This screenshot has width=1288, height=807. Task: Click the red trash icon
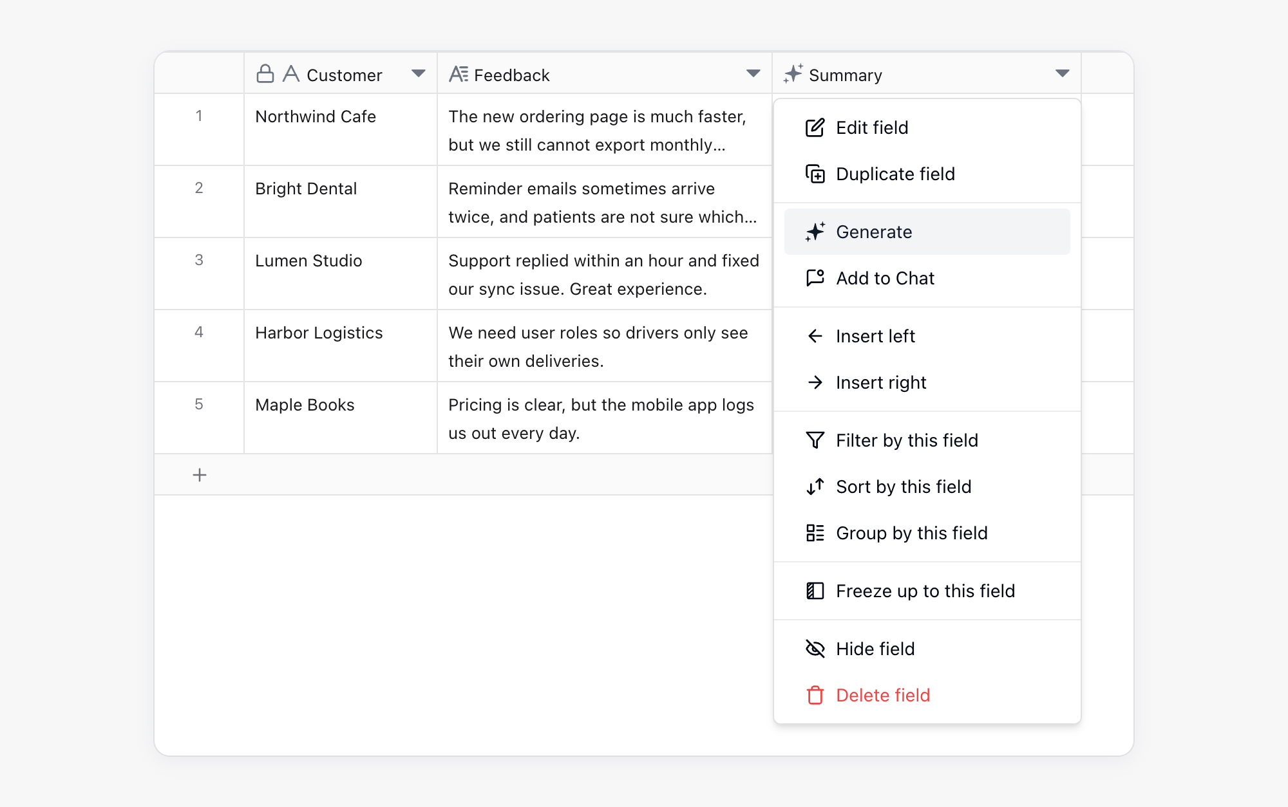[815, 695]
